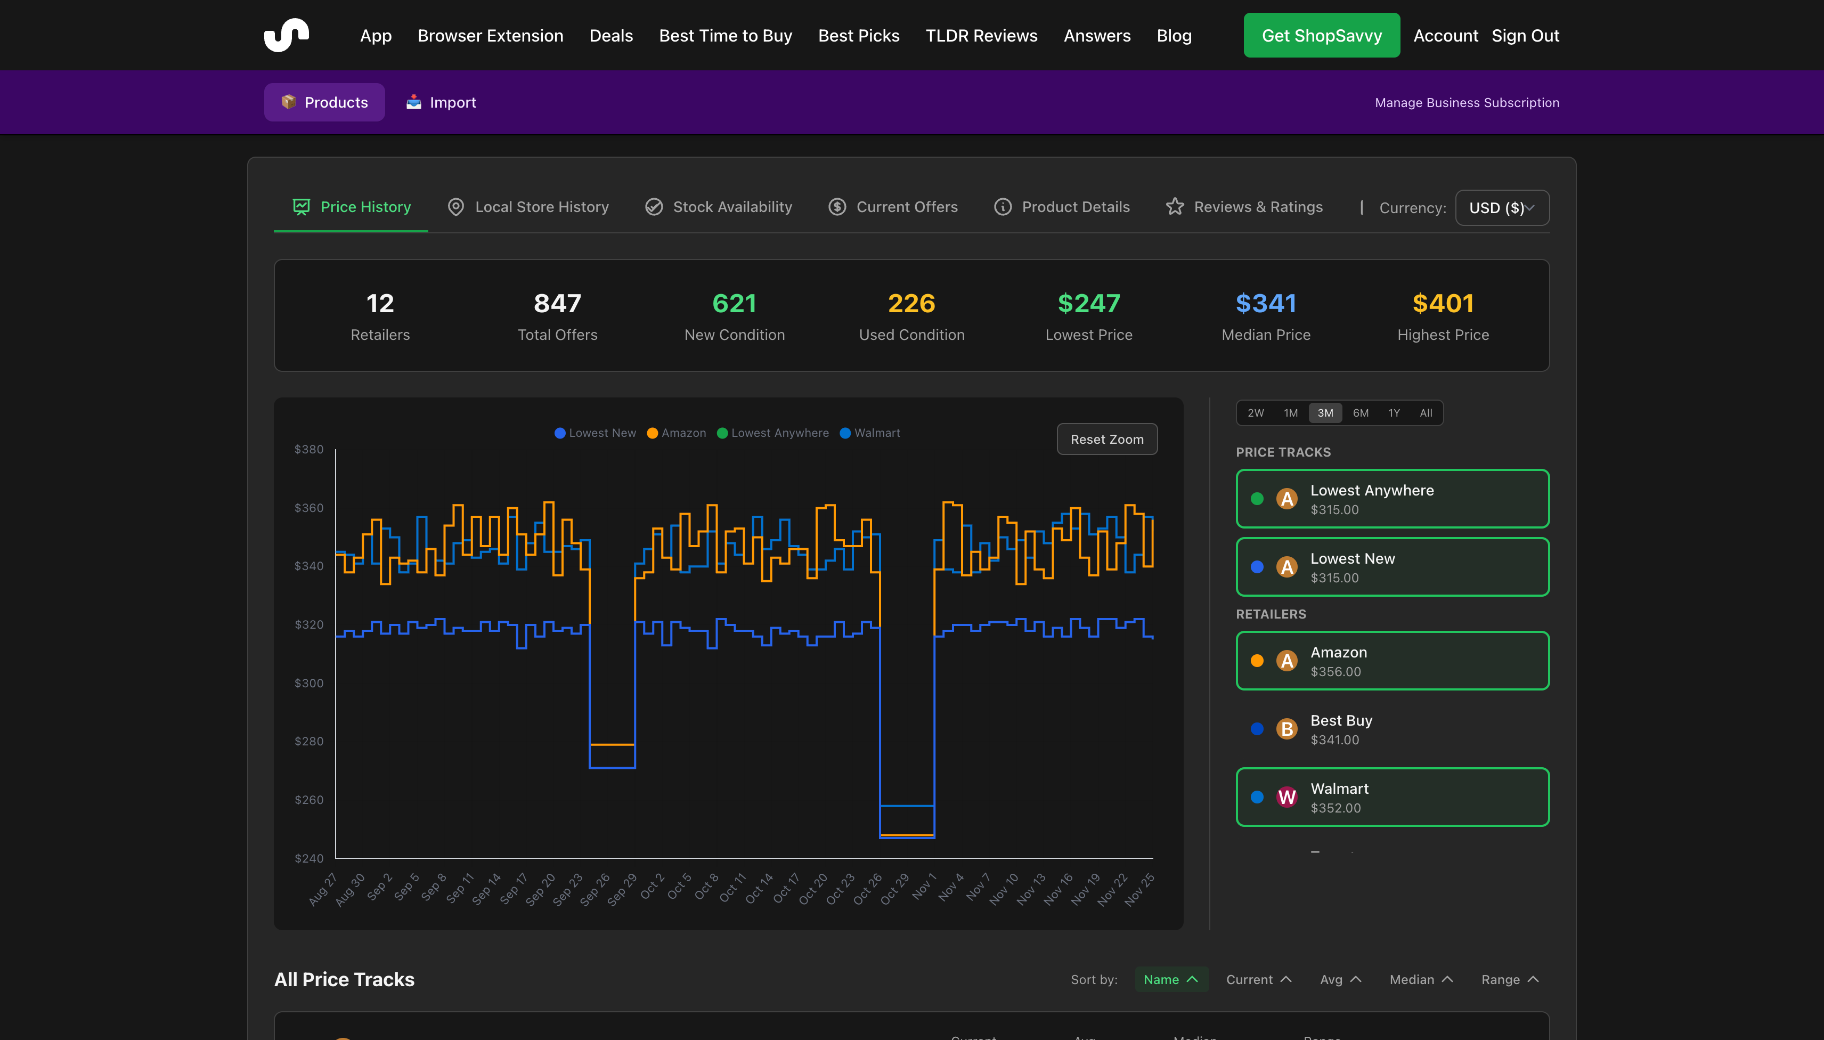Screen dimensions: 1824x1040
Task: Click the Products package icon
Action: 289,101
